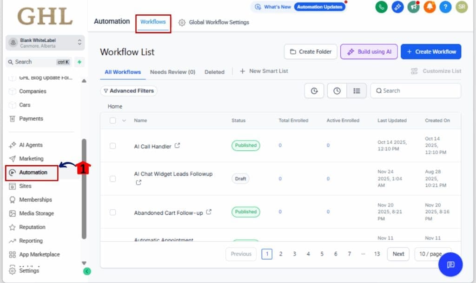The height and width of the screenshot is (283, 476).
Task: Collapse the sidebar with the green arrow
Action: [87, 271]
